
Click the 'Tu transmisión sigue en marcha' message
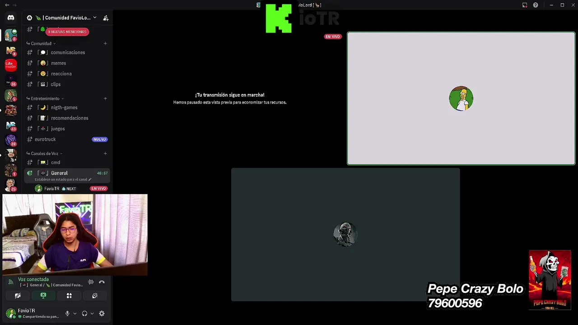point(230,95)
